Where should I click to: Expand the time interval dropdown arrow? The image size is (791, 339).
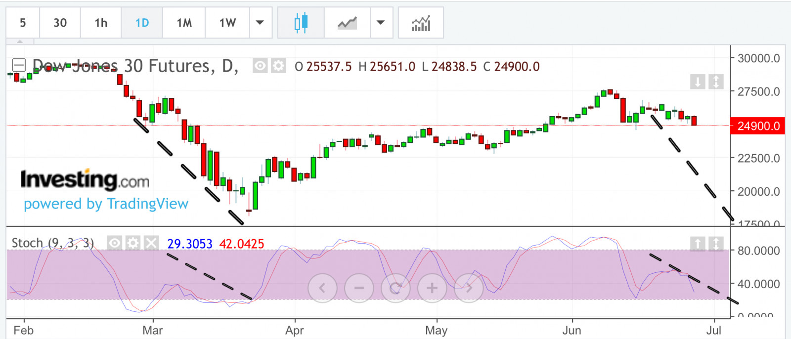[x=260, y=23]
